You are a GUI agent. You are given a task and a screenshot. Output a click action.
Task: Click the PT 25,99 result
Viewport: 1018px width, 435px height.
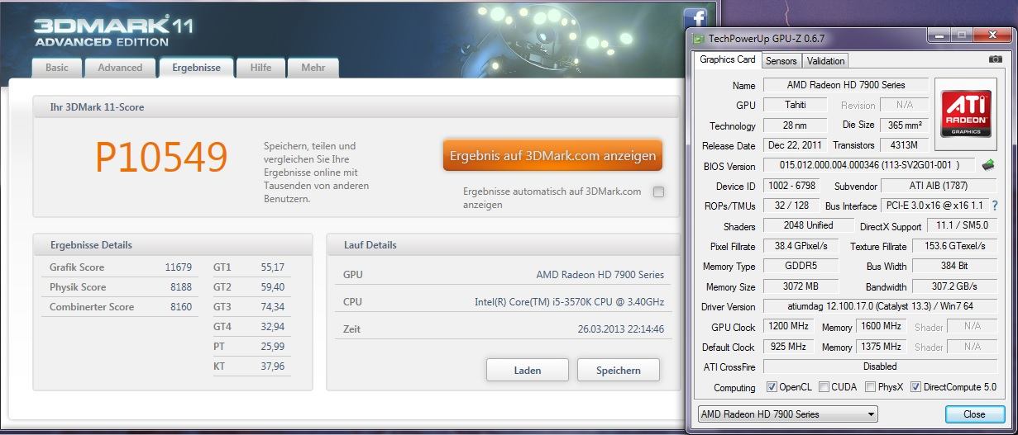(x=251, y=347)
